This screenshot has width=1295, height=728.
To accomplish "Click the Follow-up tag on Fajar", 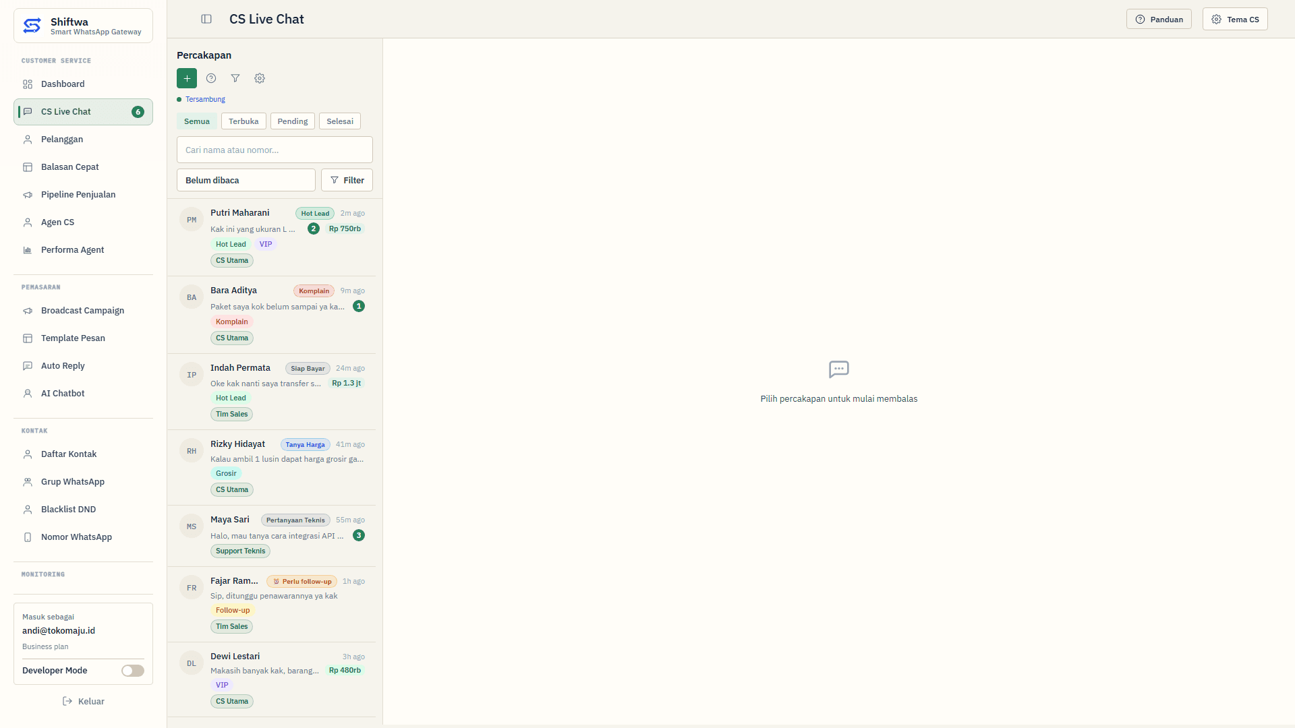I will coord(233,610).
